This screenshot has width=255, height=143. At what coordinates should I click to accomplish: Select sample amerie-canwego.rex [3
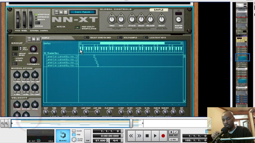coord(63,65)
